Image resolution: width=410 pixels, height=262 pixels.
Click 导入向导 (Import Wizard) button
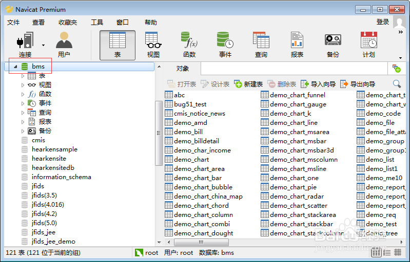318,84
